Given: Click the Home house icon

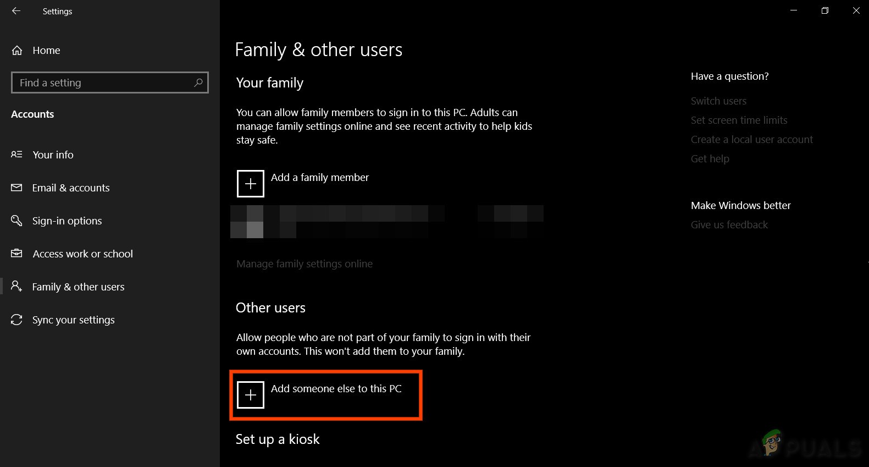Looking at the screenshot, I should click(17, 51).
